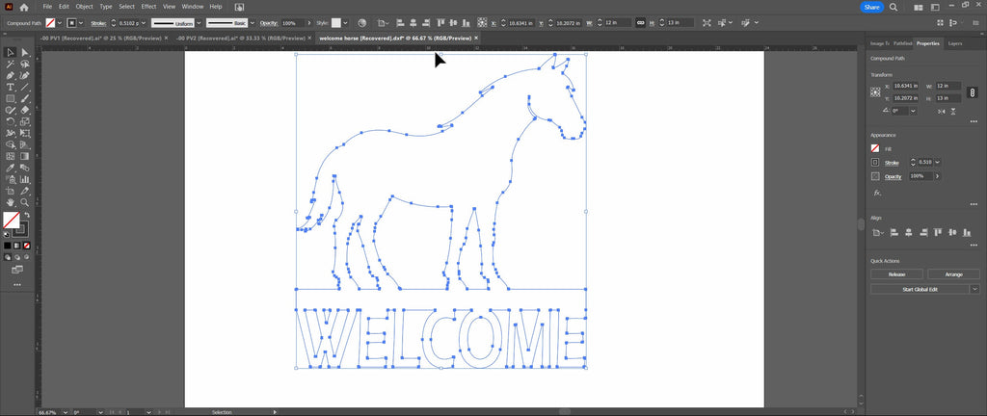
Task: Choose the Lasso tool
Action: tap(25, 65)
